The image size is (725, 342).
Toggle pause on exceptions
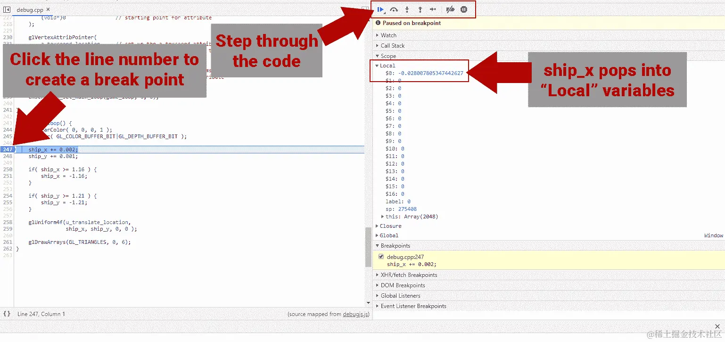pyautogui.click(x=464, y=9)
